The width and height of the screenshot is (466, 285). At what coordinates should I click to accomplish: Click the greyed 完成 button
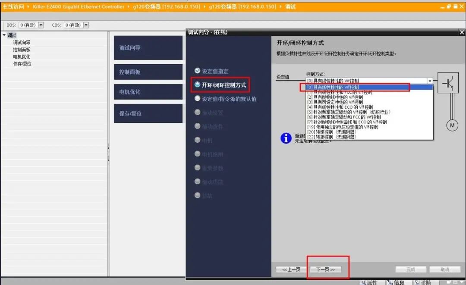pyautogui.click(x=411, y=269)
